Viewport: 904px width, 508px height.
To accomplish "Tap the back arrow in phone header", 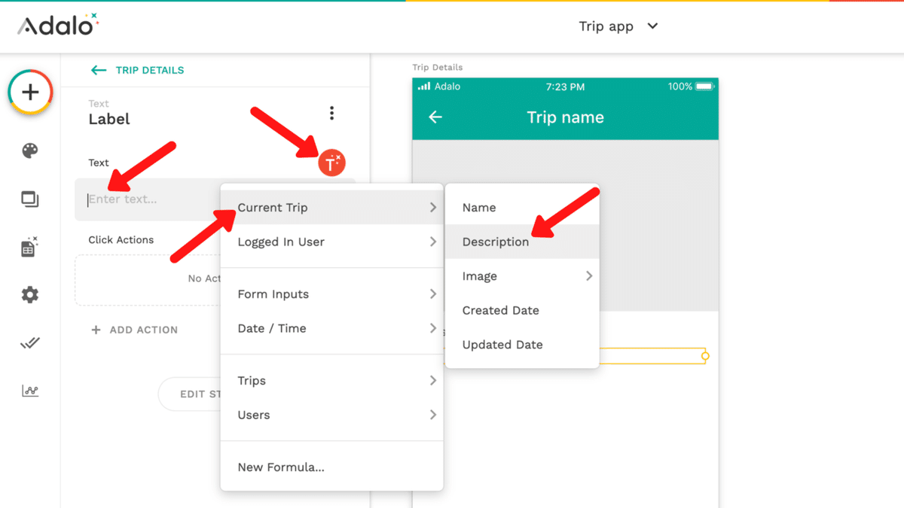I will tap(435, 117).
